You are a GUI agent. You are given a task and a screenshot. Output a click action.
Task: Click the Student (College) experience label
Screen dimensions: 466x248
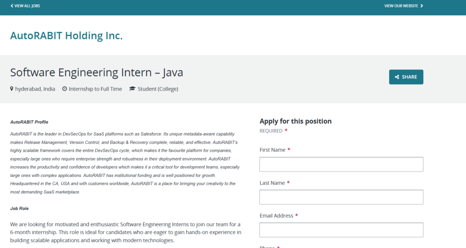tap(158, 89)
